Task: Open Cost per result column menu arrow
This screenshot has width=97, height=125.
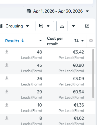Action: (82, 41)
